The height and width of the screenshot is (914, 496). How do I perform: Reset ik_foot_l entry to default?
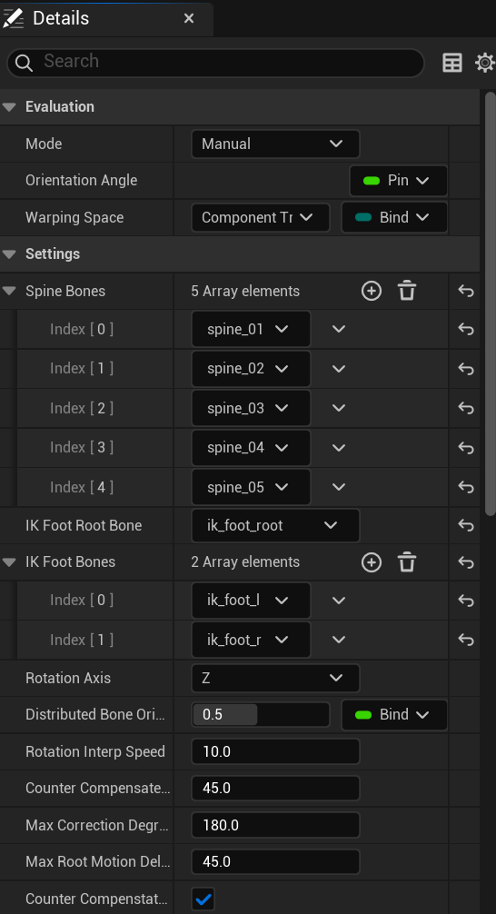(466, 601)
